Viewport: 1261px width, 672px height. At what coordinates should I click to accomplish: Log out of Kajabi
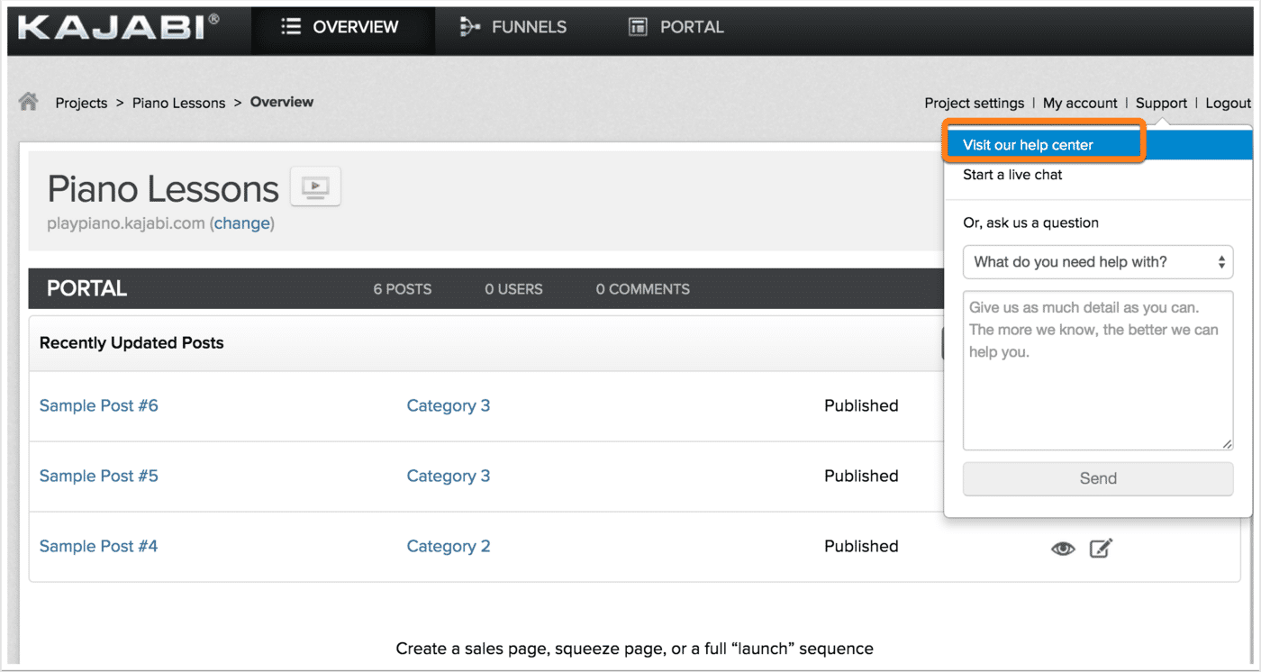pos(1229,103)
